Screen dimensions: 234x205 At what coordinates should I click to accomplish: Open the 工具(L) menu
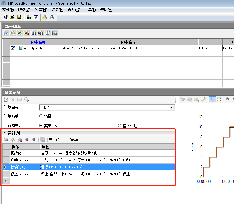[90, 10]
